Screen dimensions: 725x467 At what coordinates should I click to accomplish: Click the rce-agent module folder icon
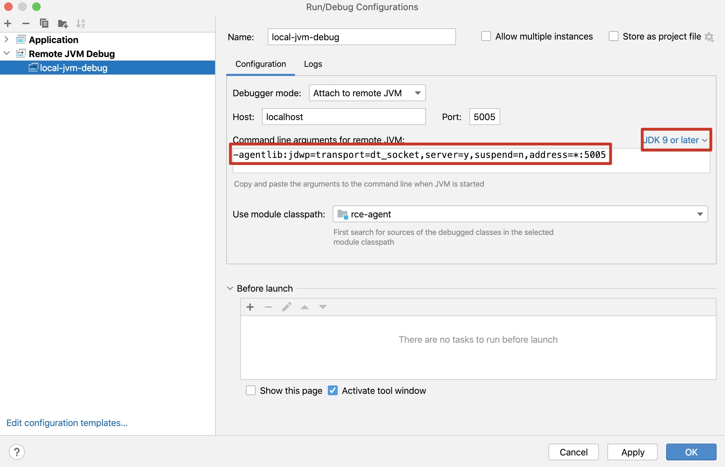pos(343,214)
